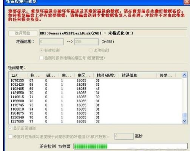Click the 磁 column header

51,75
